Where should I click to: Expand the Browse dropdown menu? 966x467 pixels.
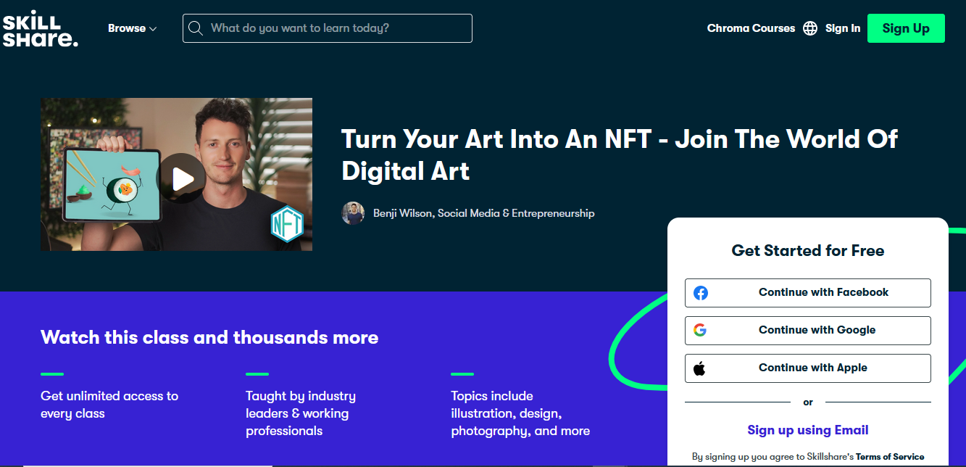[127, 28]
